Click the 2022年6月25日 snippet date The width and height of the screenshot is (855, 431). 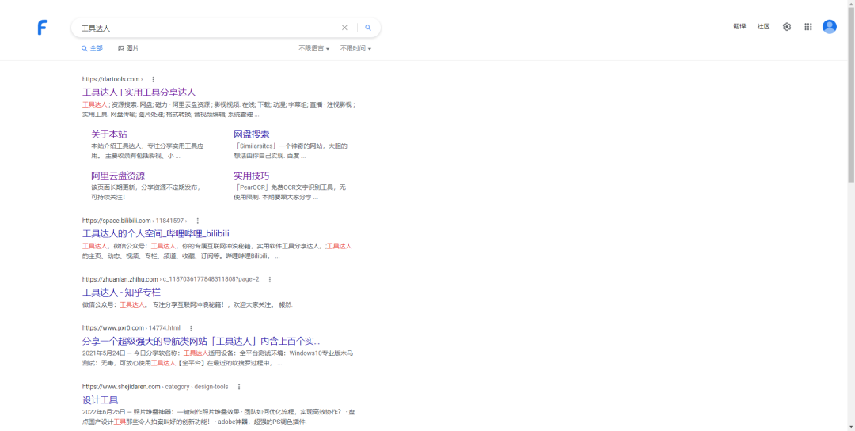pos(104,413)
